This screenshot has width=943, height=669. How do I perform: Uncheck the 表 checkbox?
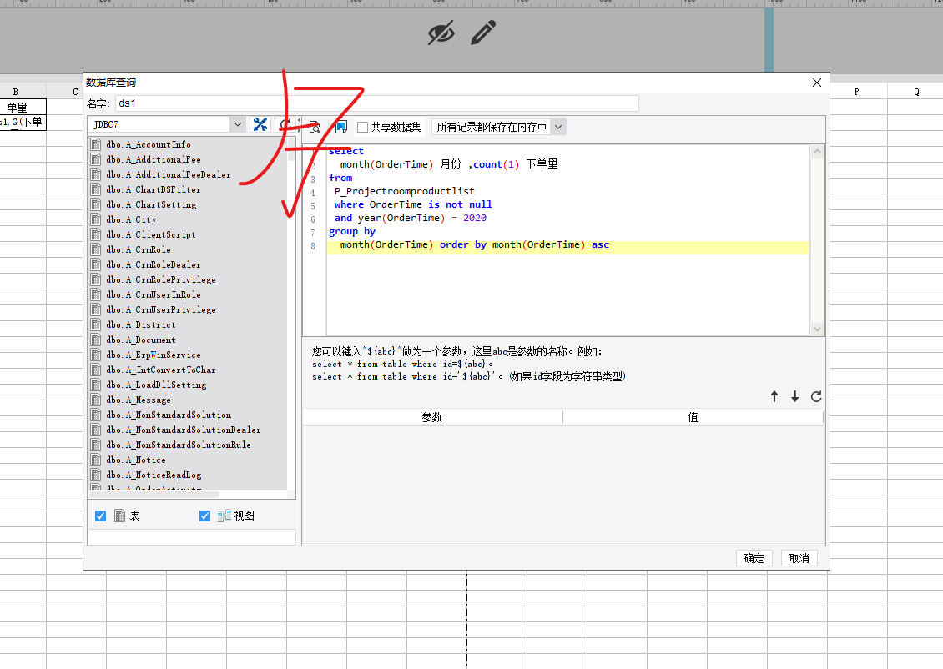point(100,516)
